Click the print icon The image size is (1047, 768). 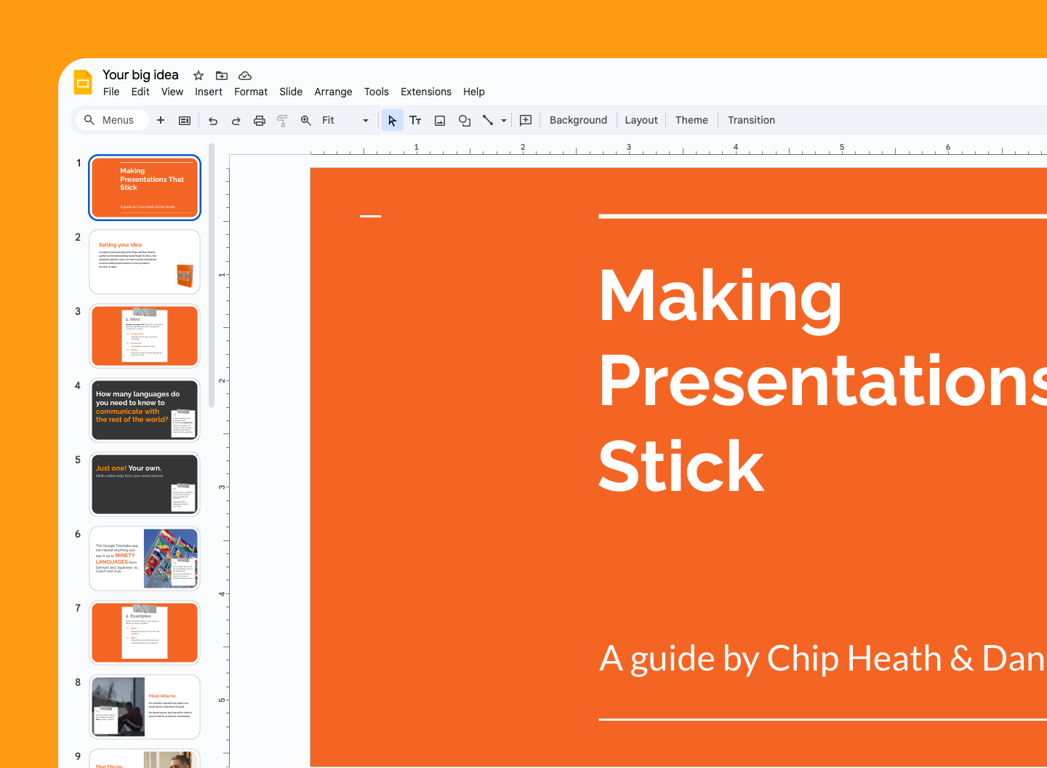[260, 120]
